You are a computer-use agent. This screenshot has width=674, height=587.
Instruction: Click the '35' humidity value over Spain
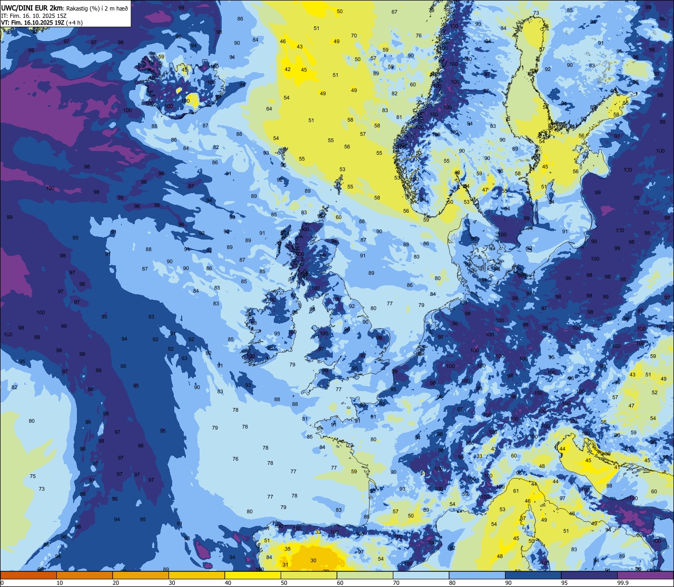click(x=288, y=549)
